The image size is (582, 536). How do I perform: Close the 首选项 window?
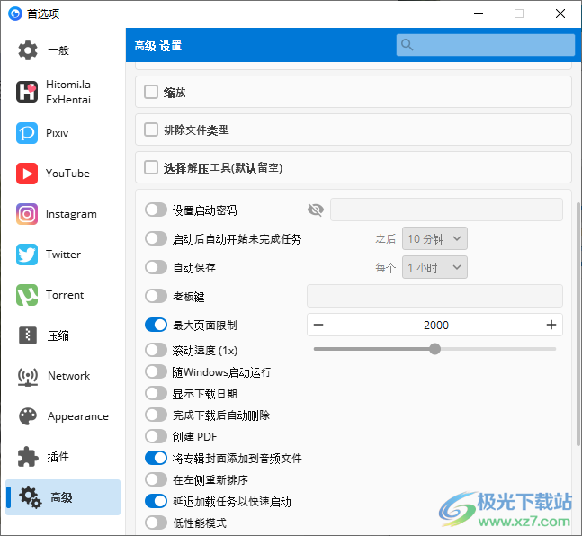560,13
